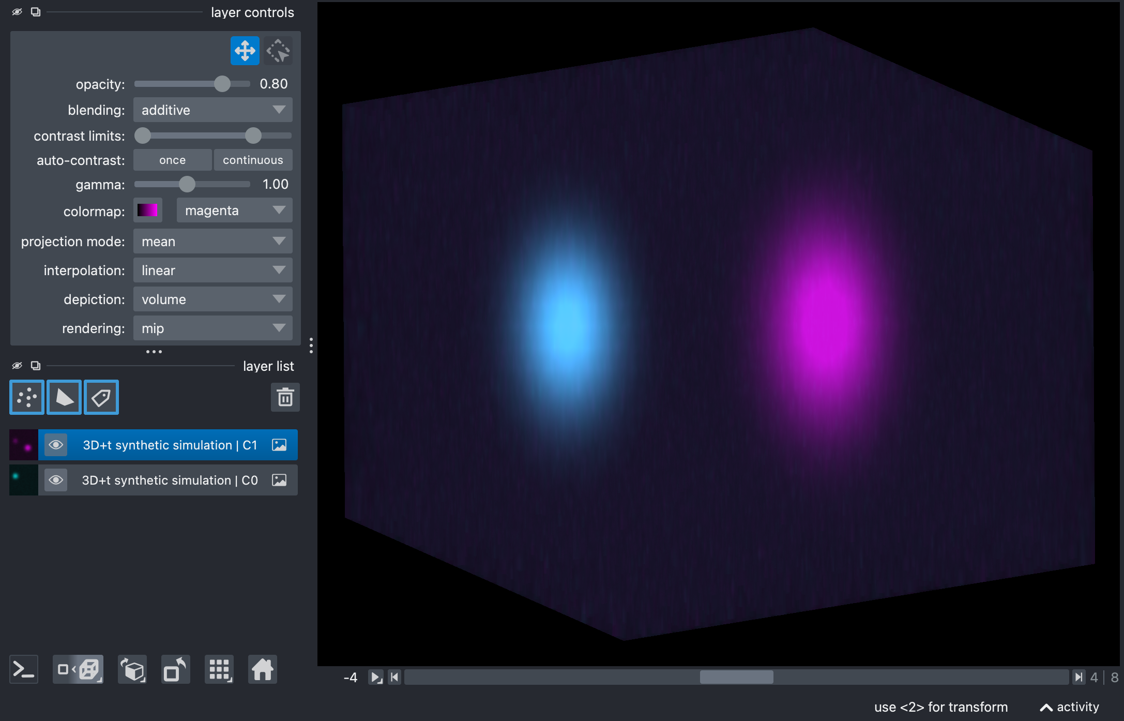Image resolution: width=1124 pixels, height=721 pixels.
Task: Click the horizontal splitter dots below controls
Action: tap(154, 352)
